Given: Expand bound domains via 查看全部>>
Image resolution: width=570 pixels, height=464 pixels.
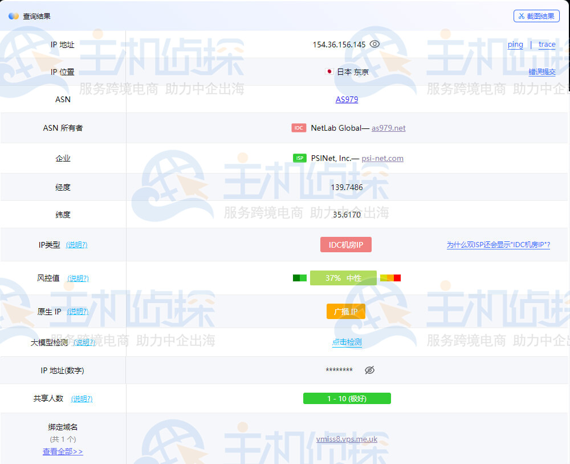Looking at the screenshot, I should tap(63, 451).
